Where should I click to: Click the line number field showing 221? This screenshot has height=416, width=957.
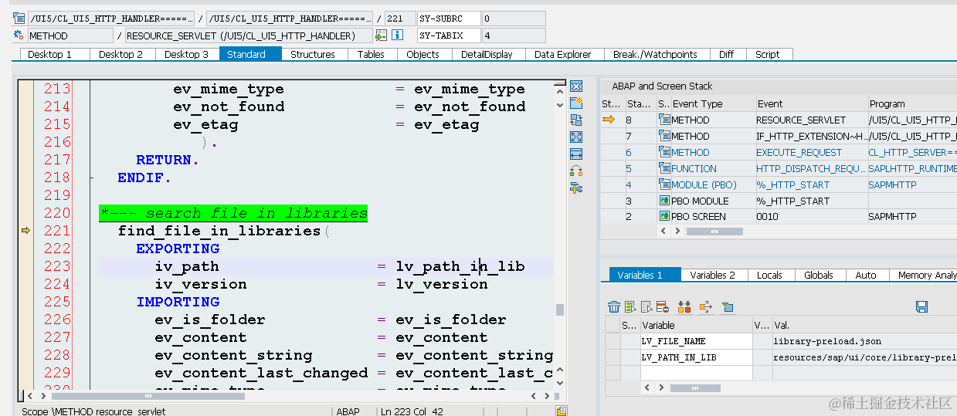point(399,18)
